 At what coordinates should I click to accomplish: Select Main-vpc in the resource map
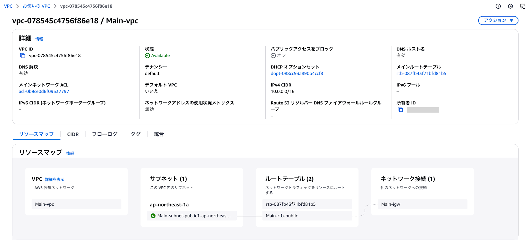click(x=77, y=204)
